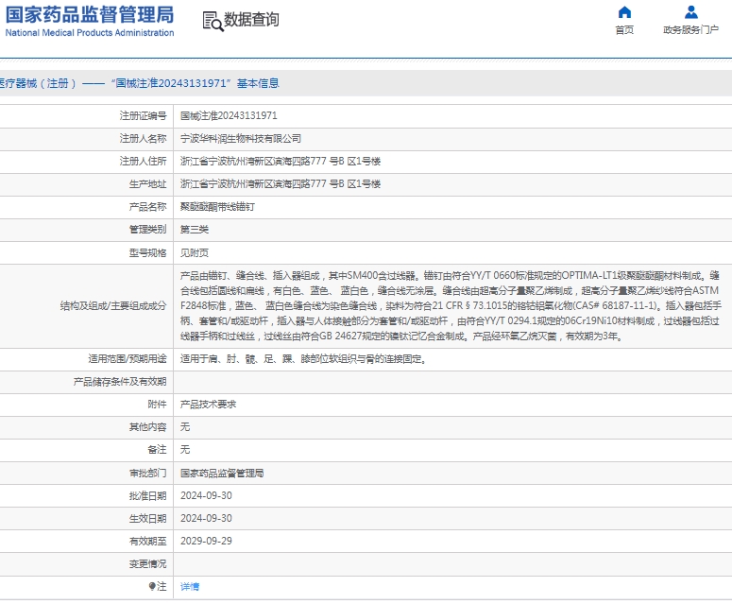
Task: Open the 首页 home icon
Action: point(624,12)
